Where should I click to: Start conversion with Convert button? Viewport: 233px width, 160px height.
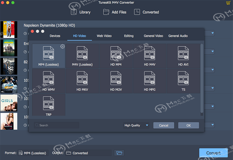213,153
